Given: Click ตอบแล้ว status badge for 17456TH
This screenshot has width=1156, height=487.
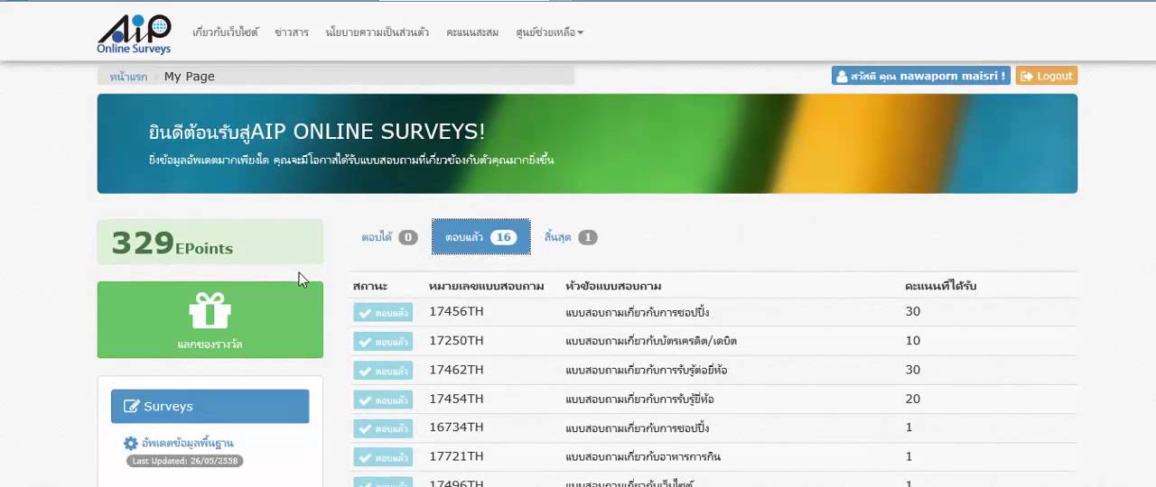Looking at the screenshot, I should [x=383, y=313].
